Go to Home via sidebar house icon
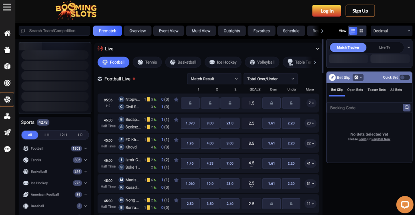The width and height of the screenshot is (415, 215). tap(7, 33)
